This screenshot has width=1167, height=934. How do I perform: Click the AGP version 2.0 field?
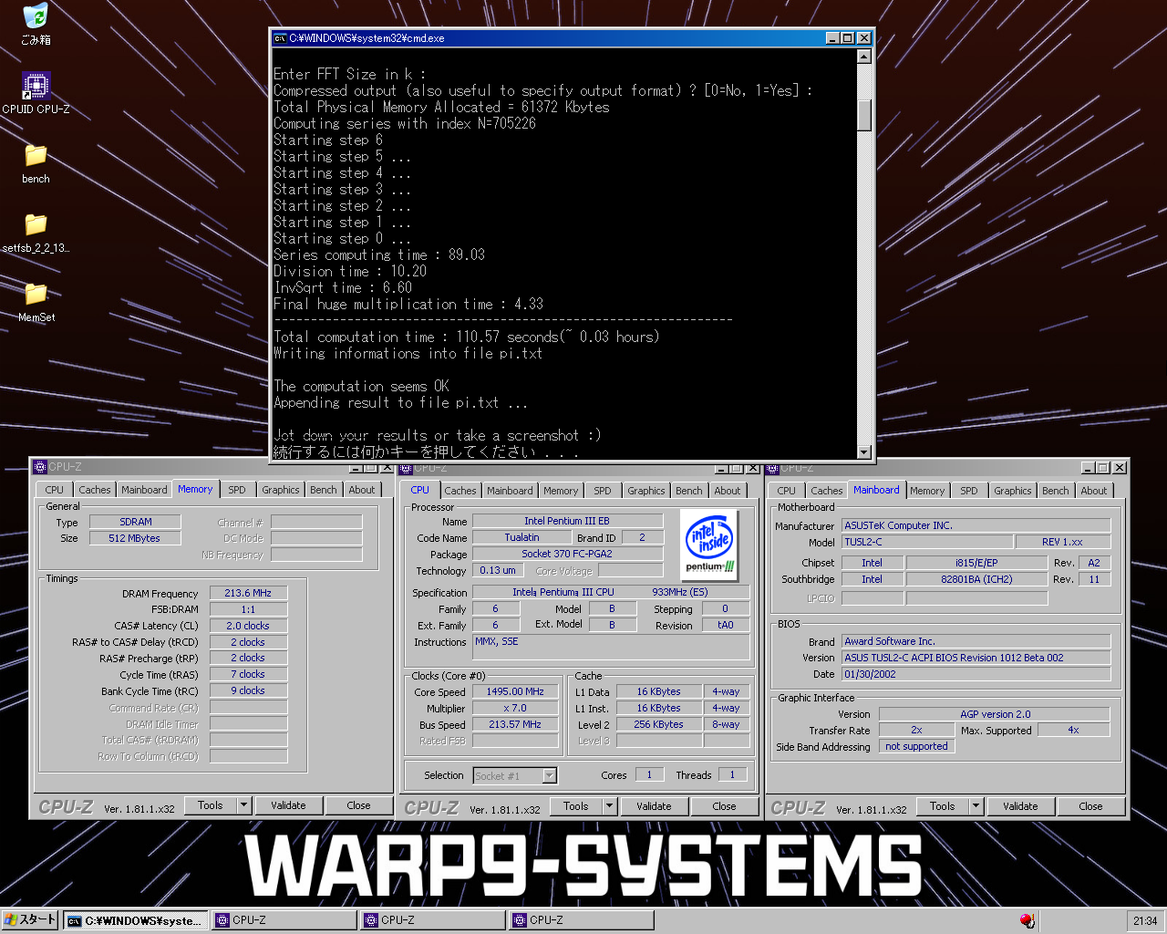tap(995, 715)
